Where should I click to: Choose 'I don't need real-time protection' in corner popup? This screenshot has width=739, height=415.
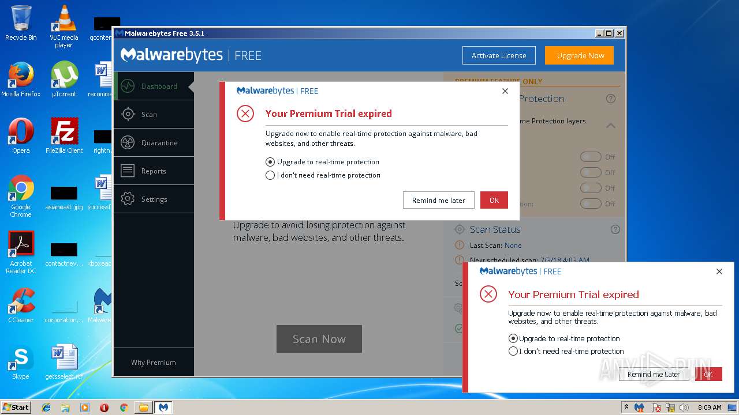pos(566,351)
